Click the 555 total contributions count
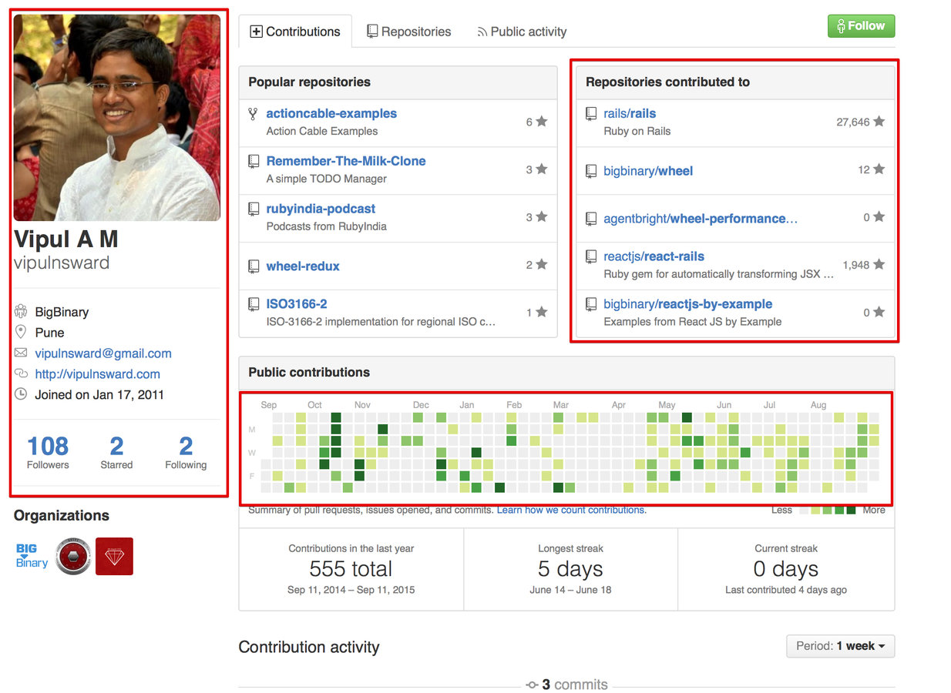This screenshot has height=693, width=951. [x=351, y=569]
